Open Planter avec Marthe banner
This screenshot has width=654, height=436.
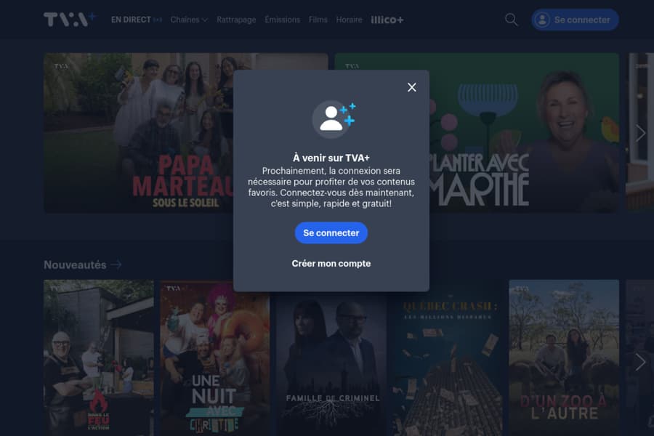pyautogui.click(x=524, y=133)
